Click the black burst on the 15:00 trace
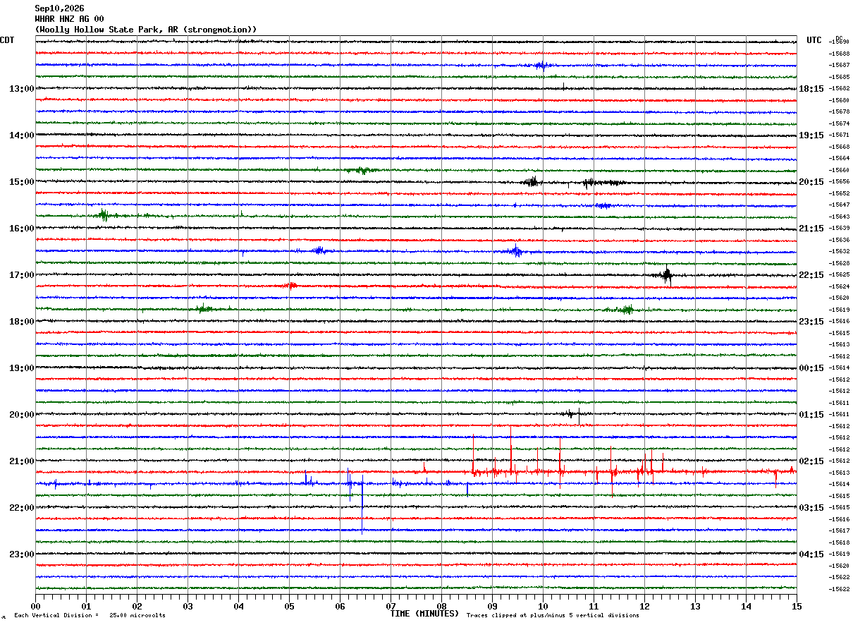Image resolution: width=853 pixels, height=625 pixels. [x=531, y=182]
